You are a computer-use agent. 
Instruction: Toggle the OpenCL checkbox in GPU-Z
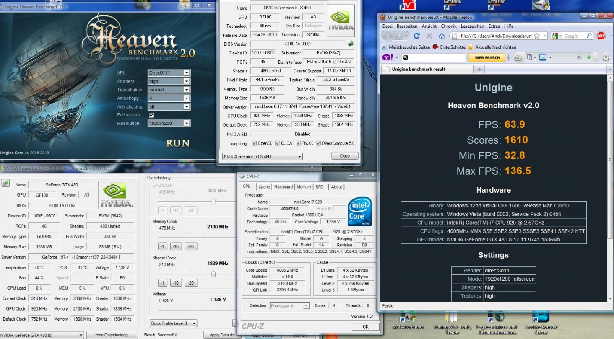click(253, 143)
